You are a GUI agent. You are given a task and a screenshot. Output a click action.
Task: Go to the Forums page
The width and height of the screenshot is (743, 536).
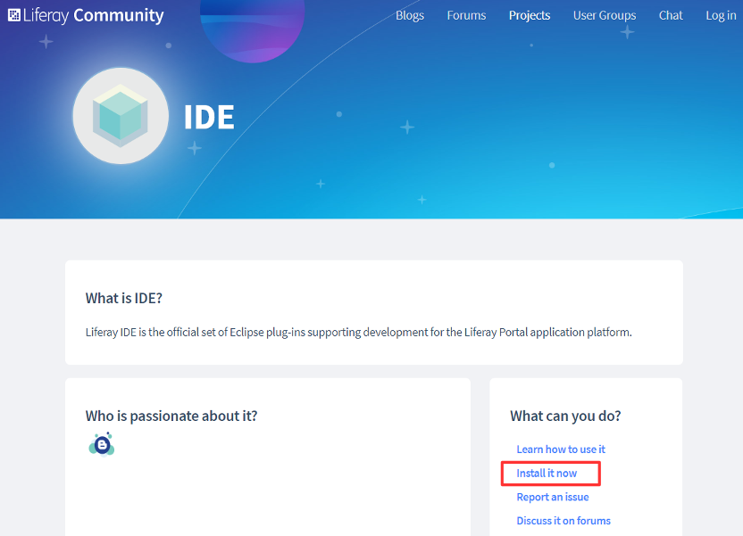pos(466,15)
